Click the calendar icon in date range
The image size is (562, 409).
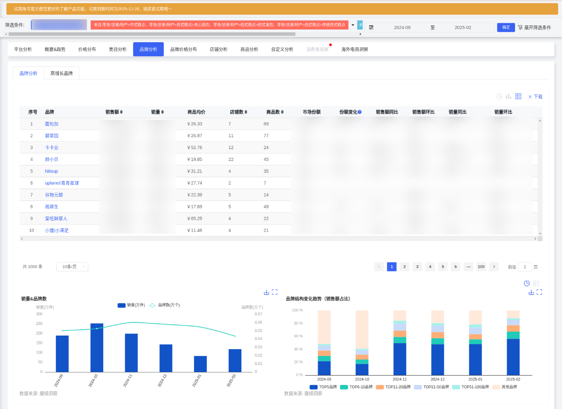pos(371,27)
